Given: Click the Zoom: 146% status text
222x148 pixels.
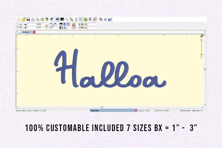Looking at the screenshot, I should point(21,111).
